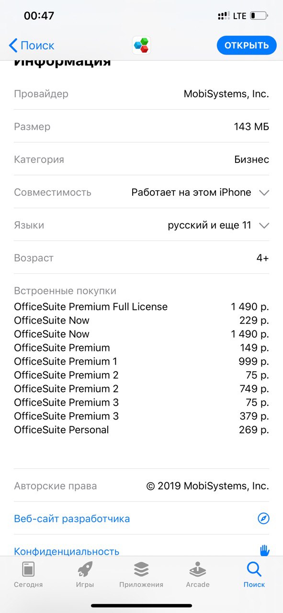The height and width of the screenshot is (613, 283).
Task: Open the Игры rocket tab
Action: [x=85, y=575]
